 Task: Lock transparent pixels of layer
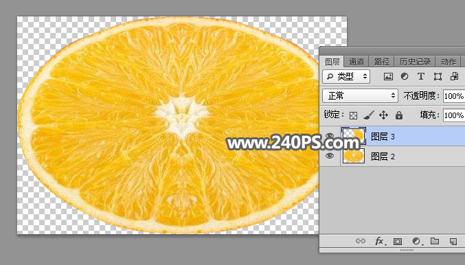(353, 115)
